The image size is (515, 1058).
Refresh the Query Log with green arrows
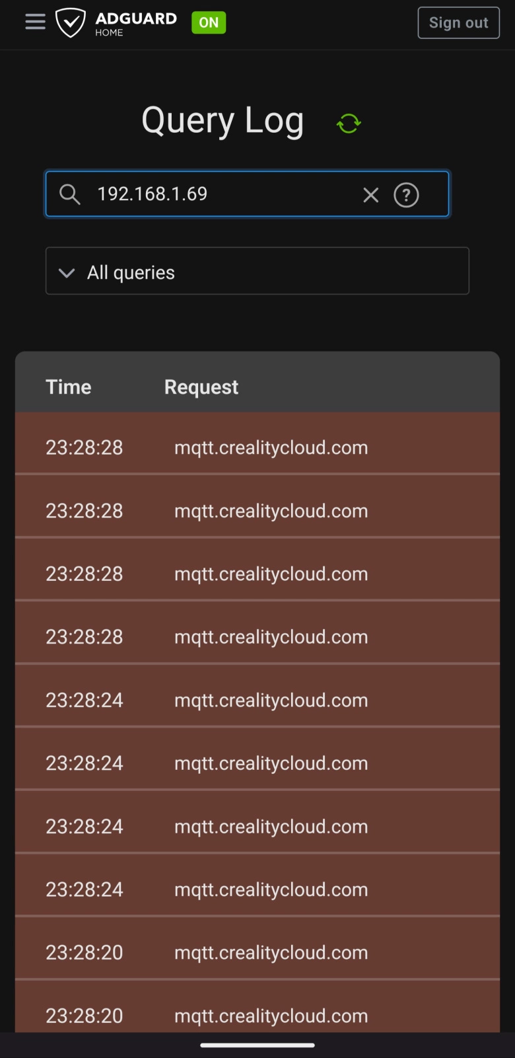pos(349,123)
